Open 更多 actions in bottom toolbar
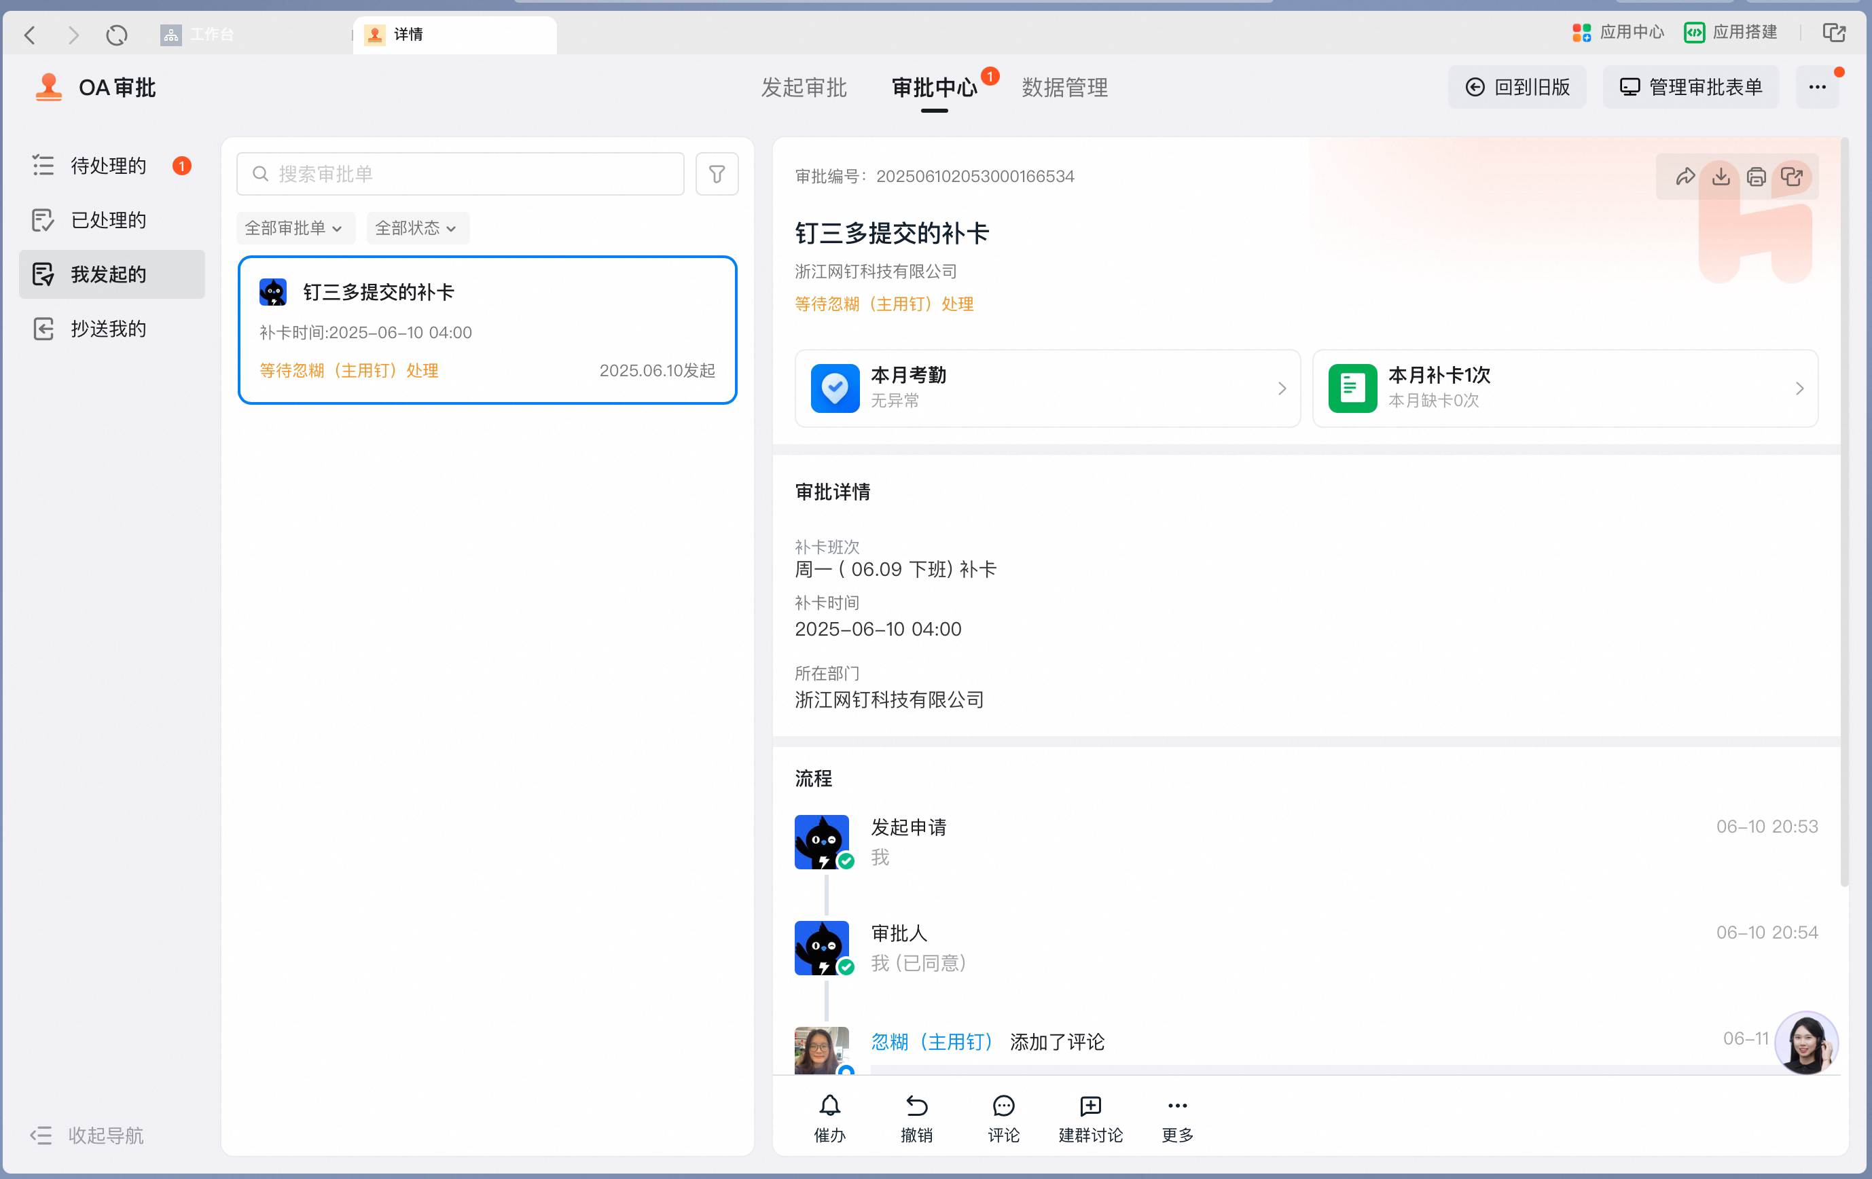Image resolution: width=1872 pixels, height=1179 pixels. (x=1177, y=1119)
